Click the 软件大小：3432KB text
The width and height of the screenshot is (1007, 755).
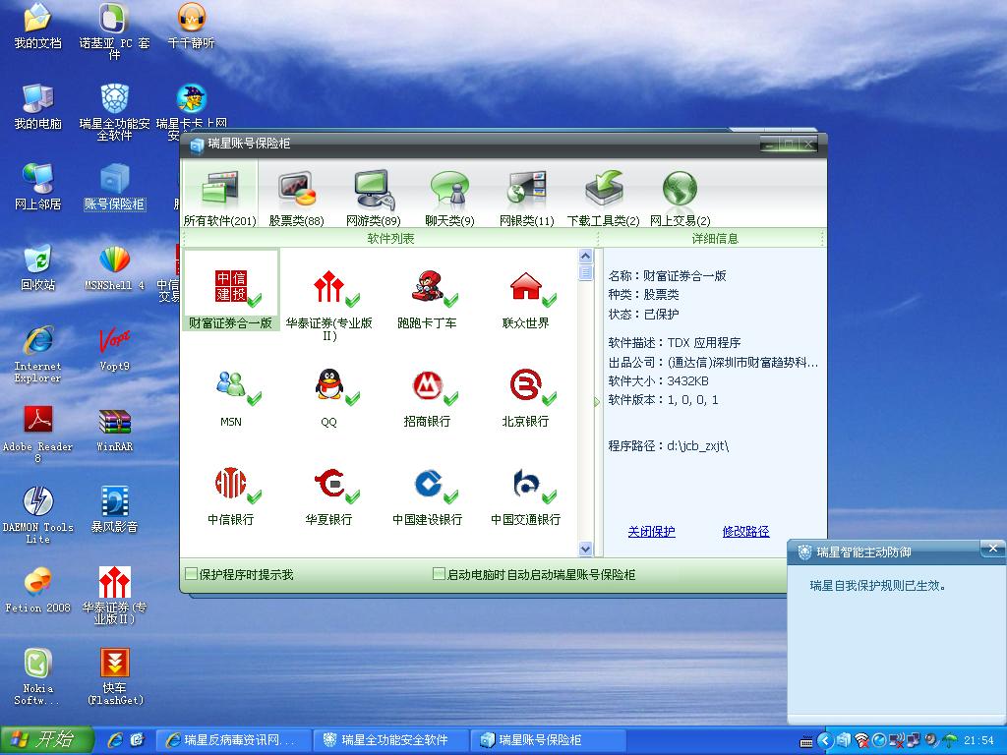pos(658,380)
